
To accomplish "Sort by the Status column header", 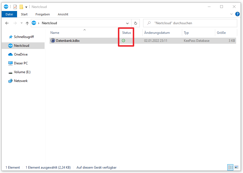I will click(x=127, y=33).
